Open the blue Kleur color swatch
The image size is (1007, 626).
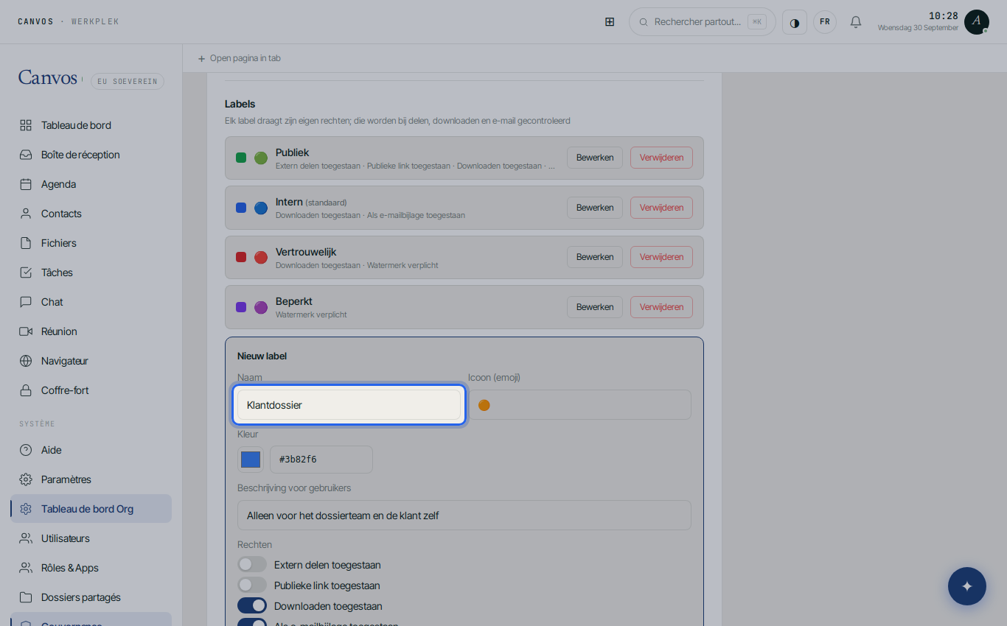pos(251,460)
